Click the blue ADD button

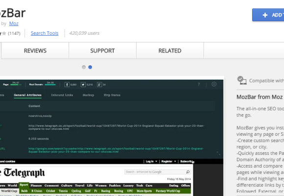tap(268, 15)
